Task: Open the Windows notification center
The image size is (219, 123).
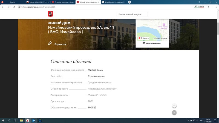Action: pos(215,121)
